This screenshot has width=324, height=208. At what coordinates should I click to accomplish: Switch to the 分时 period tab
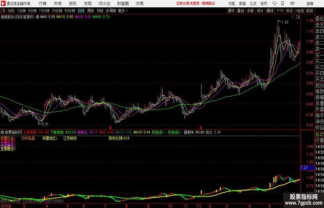pos(11,11)
